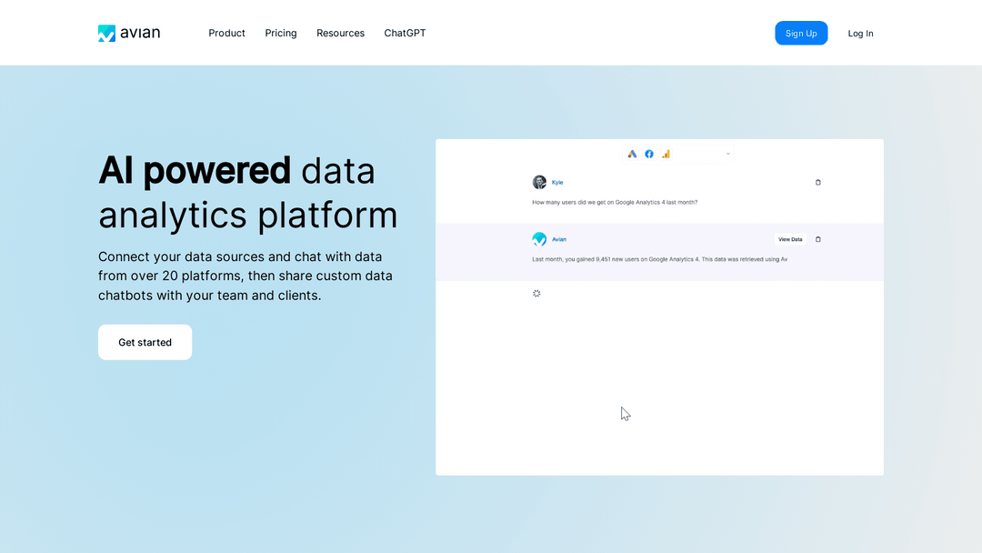Open the Resources menu

340,34
